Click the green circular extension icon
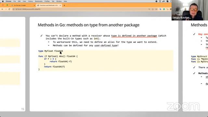Image resolution: width=208 pixels, height=117 pixels. [164, 9]
